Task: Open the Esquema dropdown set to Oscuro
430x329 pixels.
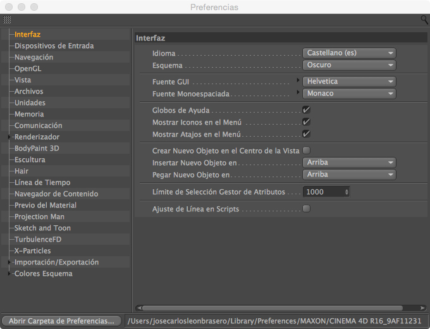Action: [x=349, y=65]
